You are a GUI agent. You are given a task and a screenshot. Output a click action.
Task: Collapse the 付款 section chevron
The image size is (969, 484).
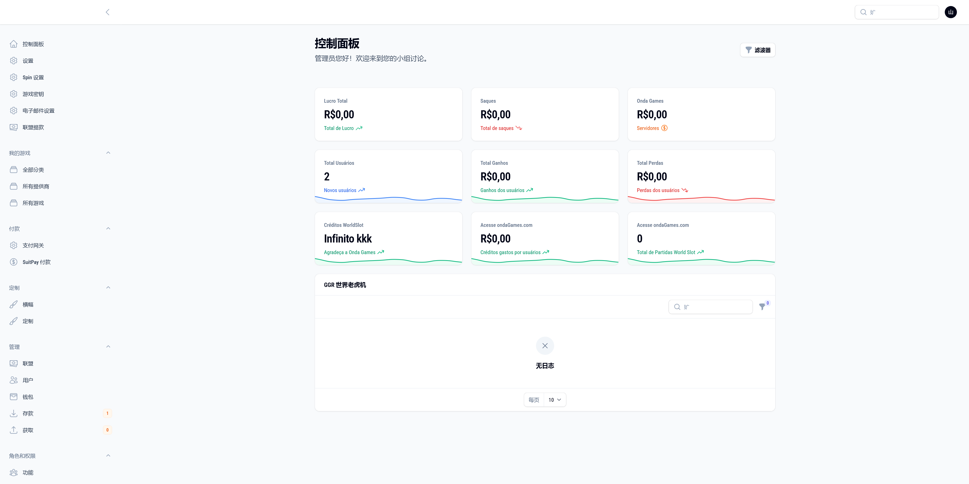[108, 228]
